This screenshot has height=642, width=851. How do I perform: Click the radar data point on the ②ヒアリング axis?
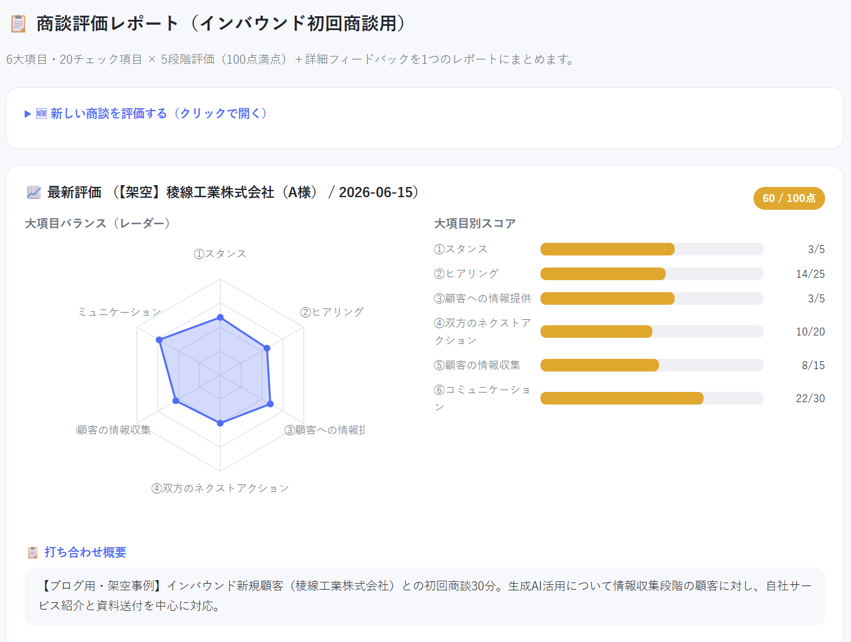267,348
